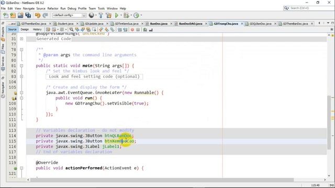Run the project with the green arrow
Screen dimensions: 335x188
(116, 15)
